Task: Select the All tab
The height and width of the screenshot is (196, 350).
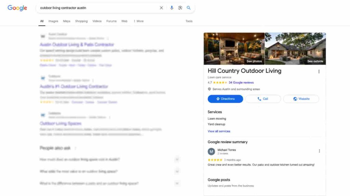Action: pos(42,21)
